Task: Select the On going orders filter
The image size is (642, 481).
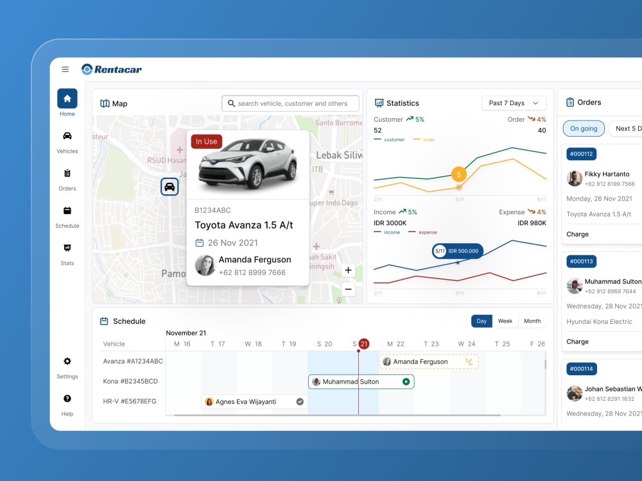Action: [x=584, y=128]
